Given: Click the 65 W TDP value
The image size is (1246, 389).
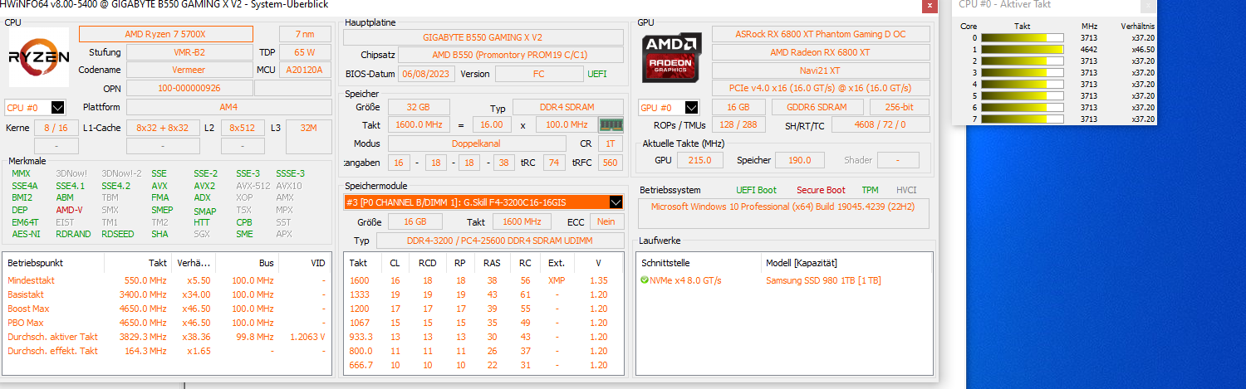Looking at the screenshot, I should (305, 52).
